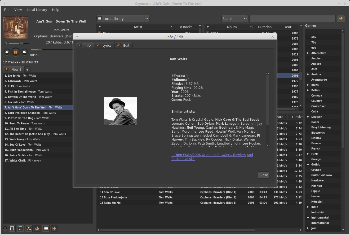Switch to the Lyrics tab
This screenshot has height=235, width=350.
(x=104, y=45)
